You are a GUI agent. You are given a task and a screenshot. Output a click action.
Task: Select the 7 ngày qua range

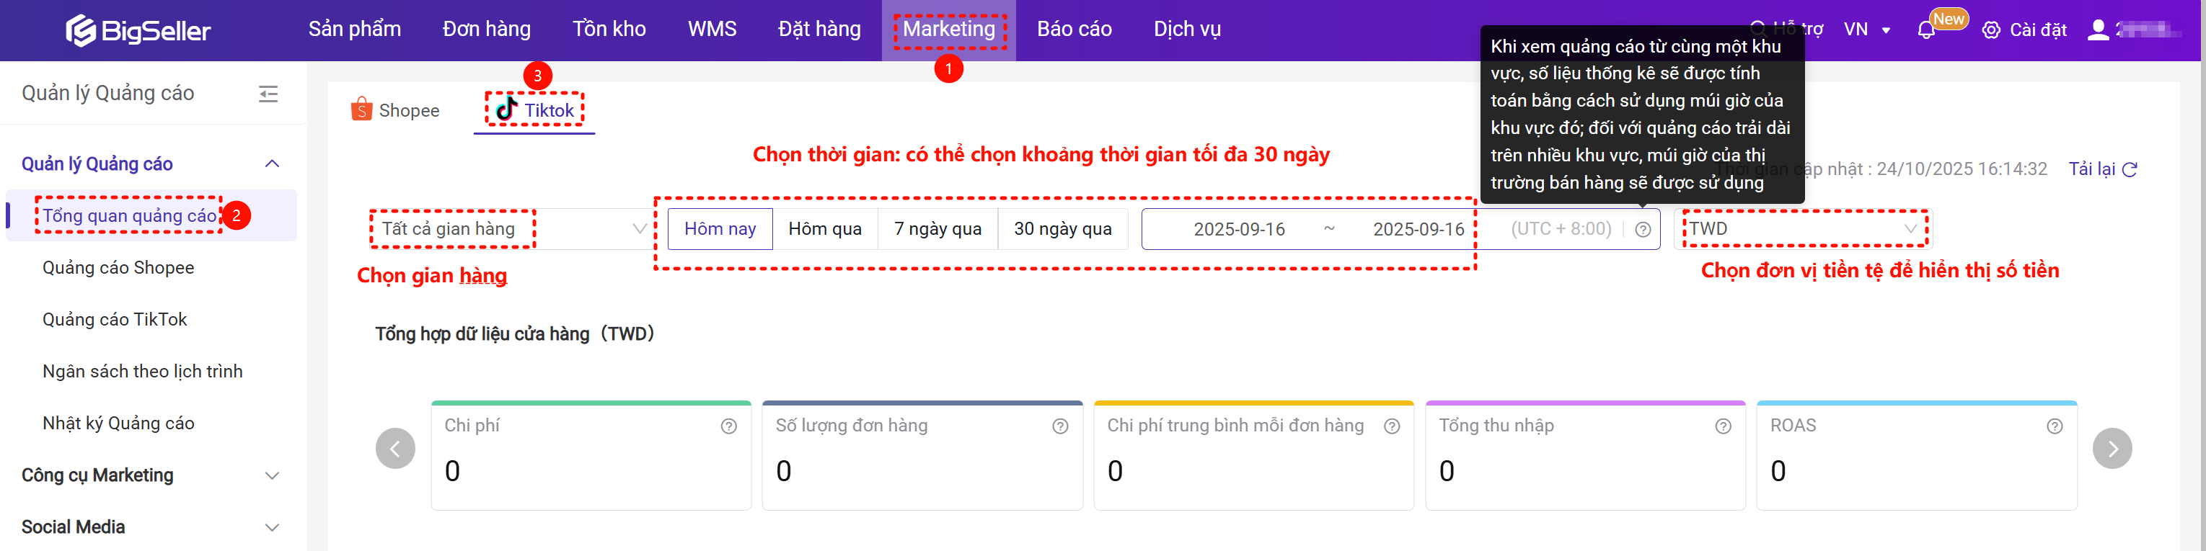[x=937, y=229]
